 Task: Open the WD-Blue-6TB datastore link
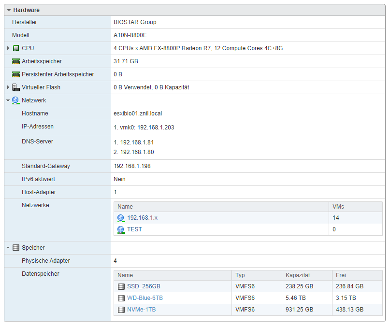pyautogui.click(x=145, y=298)
